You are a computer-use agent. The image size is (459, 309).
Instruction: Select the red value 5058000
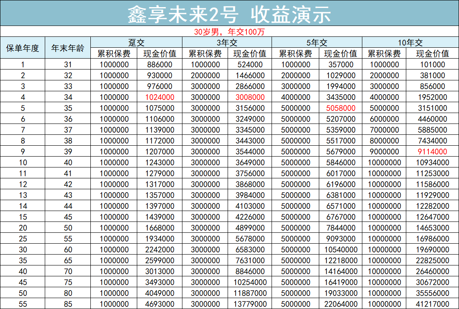click(x=341, y=108)
